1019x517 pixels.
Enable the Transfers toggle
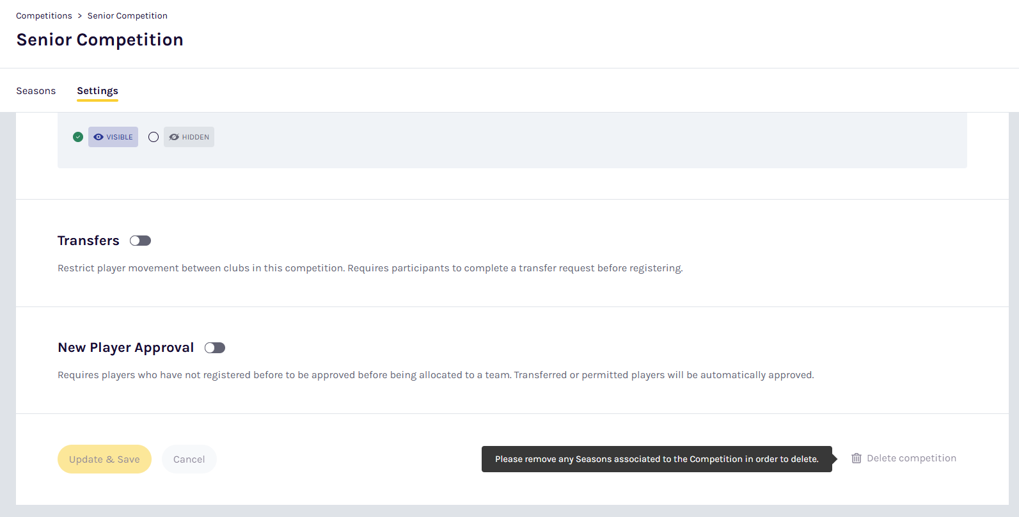point(140,241)
